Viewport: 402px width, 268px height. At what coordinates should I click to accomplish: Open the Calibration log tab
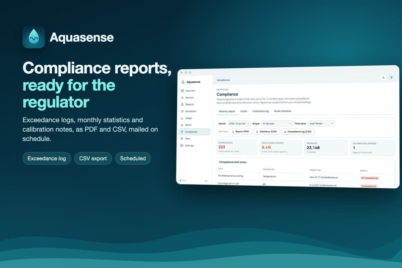[261, 111]
